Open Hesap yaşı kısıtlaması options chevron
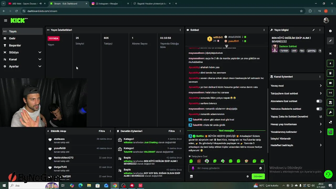This screenshot has height=189, width=336. coord(321,124)
